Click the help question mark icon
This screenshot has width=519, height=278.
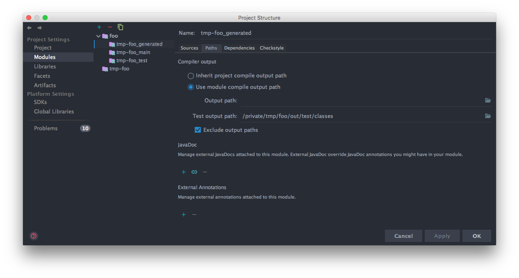(33, 236)
